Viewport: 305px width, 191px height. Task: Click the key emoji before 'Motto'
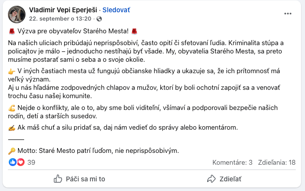tap(12, 151)
